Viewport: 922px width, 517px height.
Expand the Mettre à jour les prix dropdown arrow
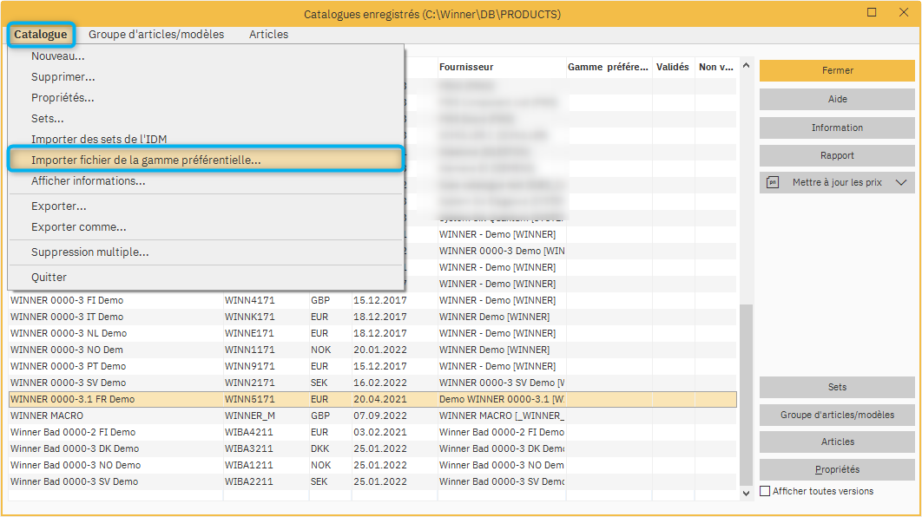pyautogui.click(x=900, y=183)
